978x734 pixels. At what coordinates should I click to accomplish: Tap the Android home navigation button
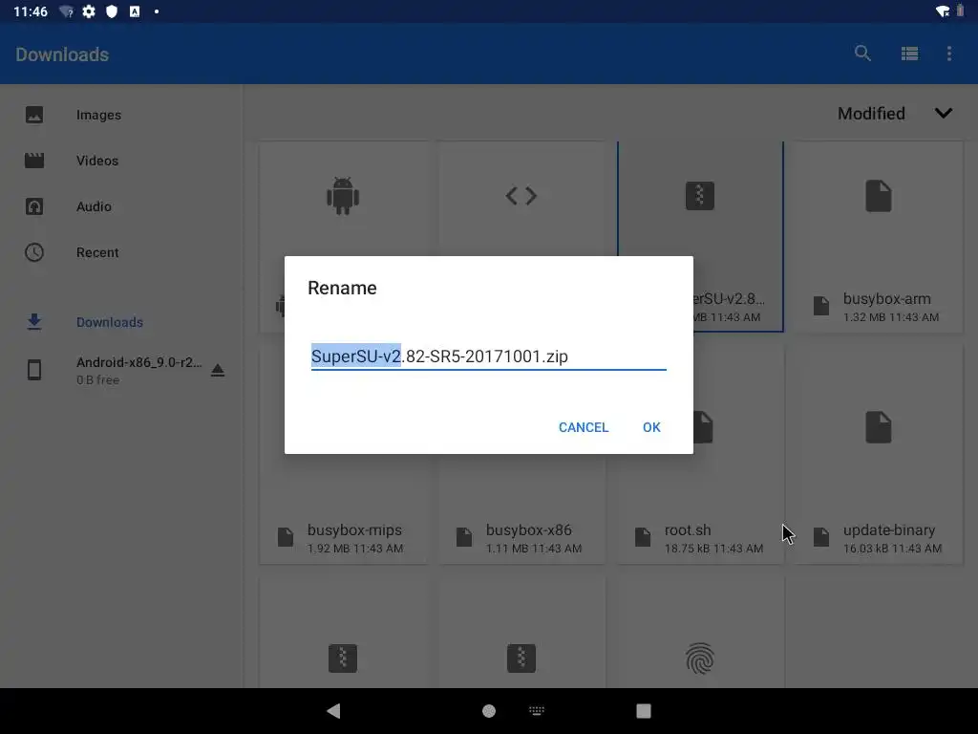pyautogui.click(x=489, y=711)
